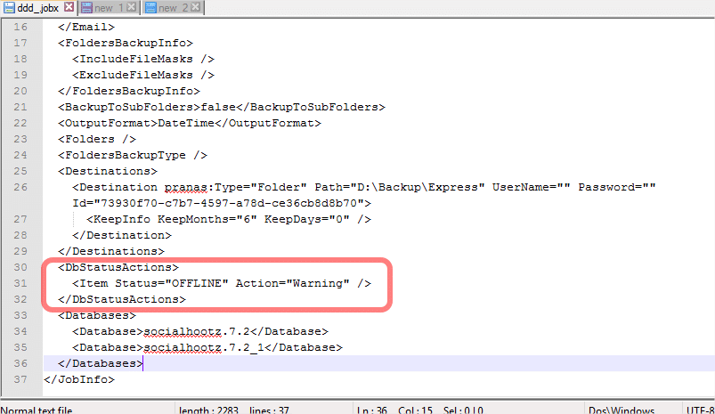715x414 pixels.
Task: Click the 'length : 2283' status bar entry
Action: 208,410
